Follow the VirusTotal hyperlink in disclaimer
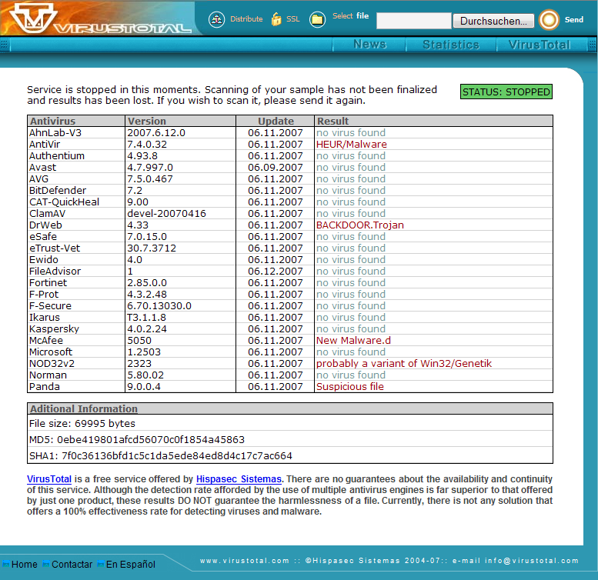Screen dimensions: 598x580 (49, 479)
